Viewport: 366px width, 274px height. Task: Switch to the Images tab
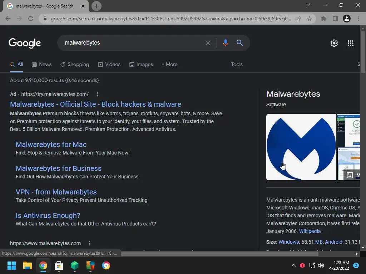click(141, 65)
